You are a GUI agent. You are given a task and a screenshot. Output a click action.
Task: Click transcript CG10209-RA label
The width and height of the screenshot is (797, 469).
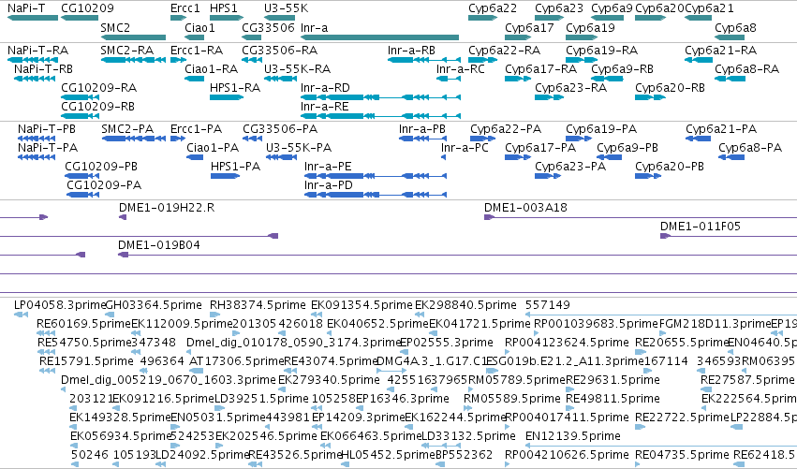tap(98, 87)
